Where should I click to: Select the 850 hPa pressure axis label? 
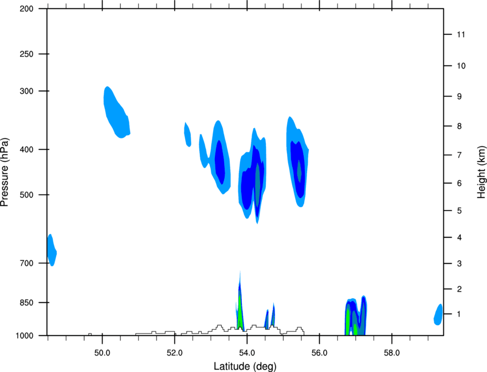point(26,303)
